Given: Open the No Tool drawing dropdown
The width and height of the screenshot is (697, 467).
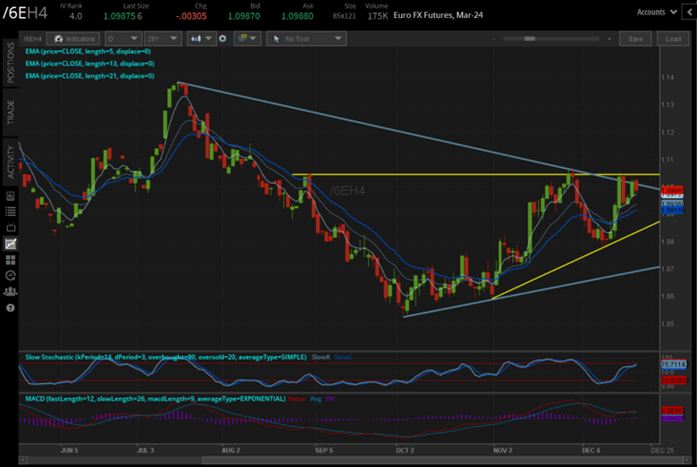Looking at the screenshot, I should pyautogui.click(x=307, y=39).
